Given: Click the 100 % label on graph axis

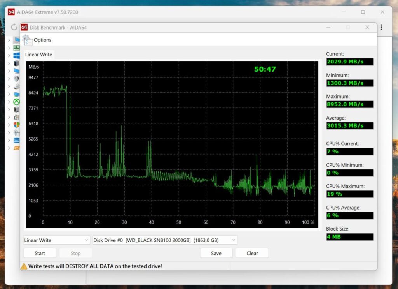Looking at the screenshot, I should click(308, 222).
